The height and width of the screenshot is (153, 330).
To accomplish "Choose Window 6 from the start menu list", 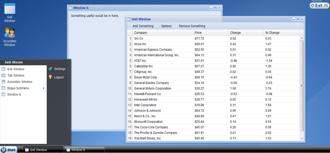I will point(14,95).
